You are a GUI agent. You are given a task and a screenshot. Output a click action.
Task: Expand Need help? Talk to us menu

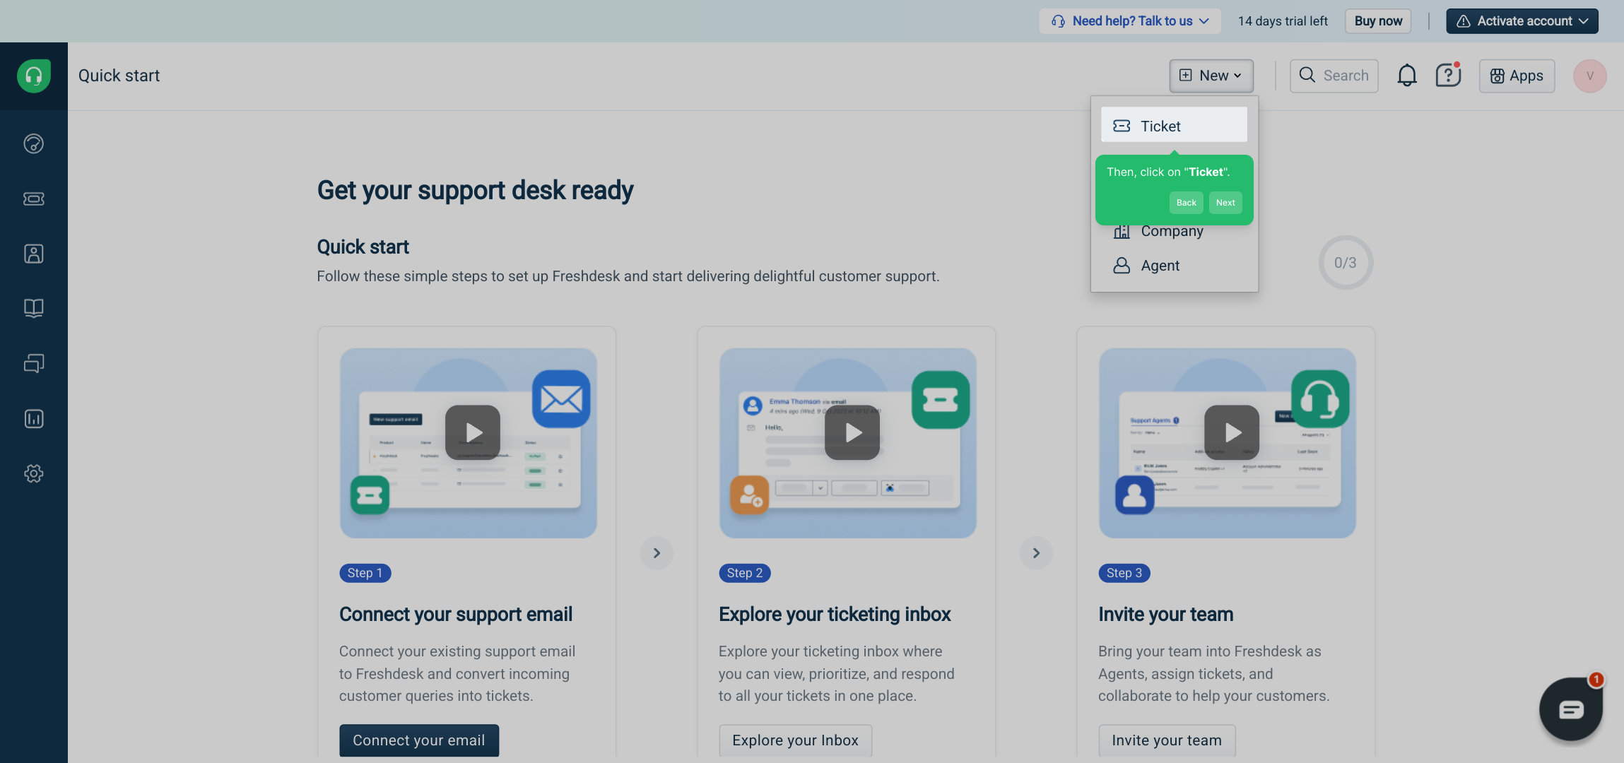1130,21
